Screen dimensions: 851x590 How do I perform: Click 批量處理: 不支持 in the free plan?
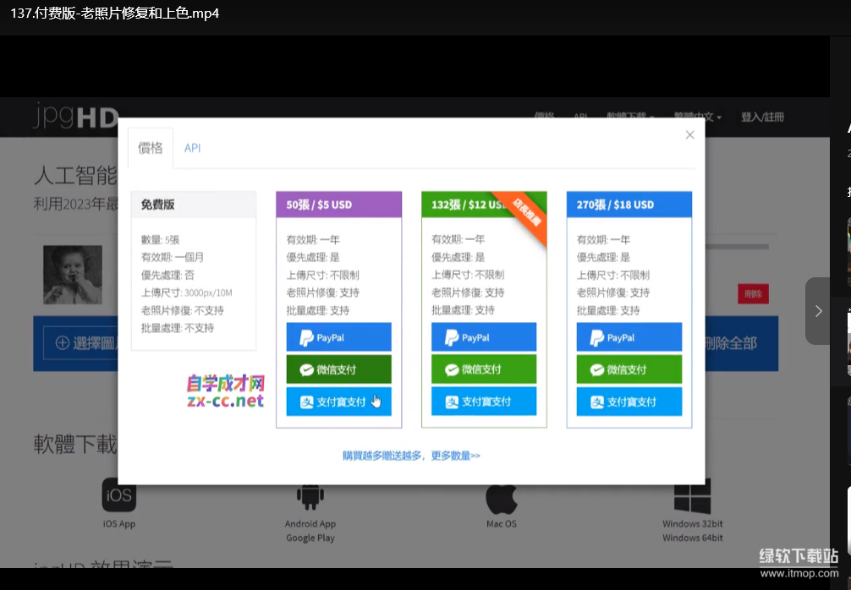pos(178,328)
